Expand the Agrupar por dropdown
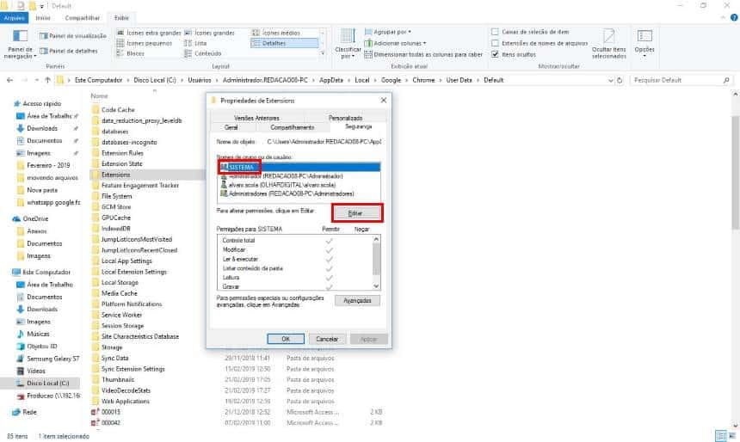Image resolution: width=740 pixels, height=442 pixels. tap(388, 32)
